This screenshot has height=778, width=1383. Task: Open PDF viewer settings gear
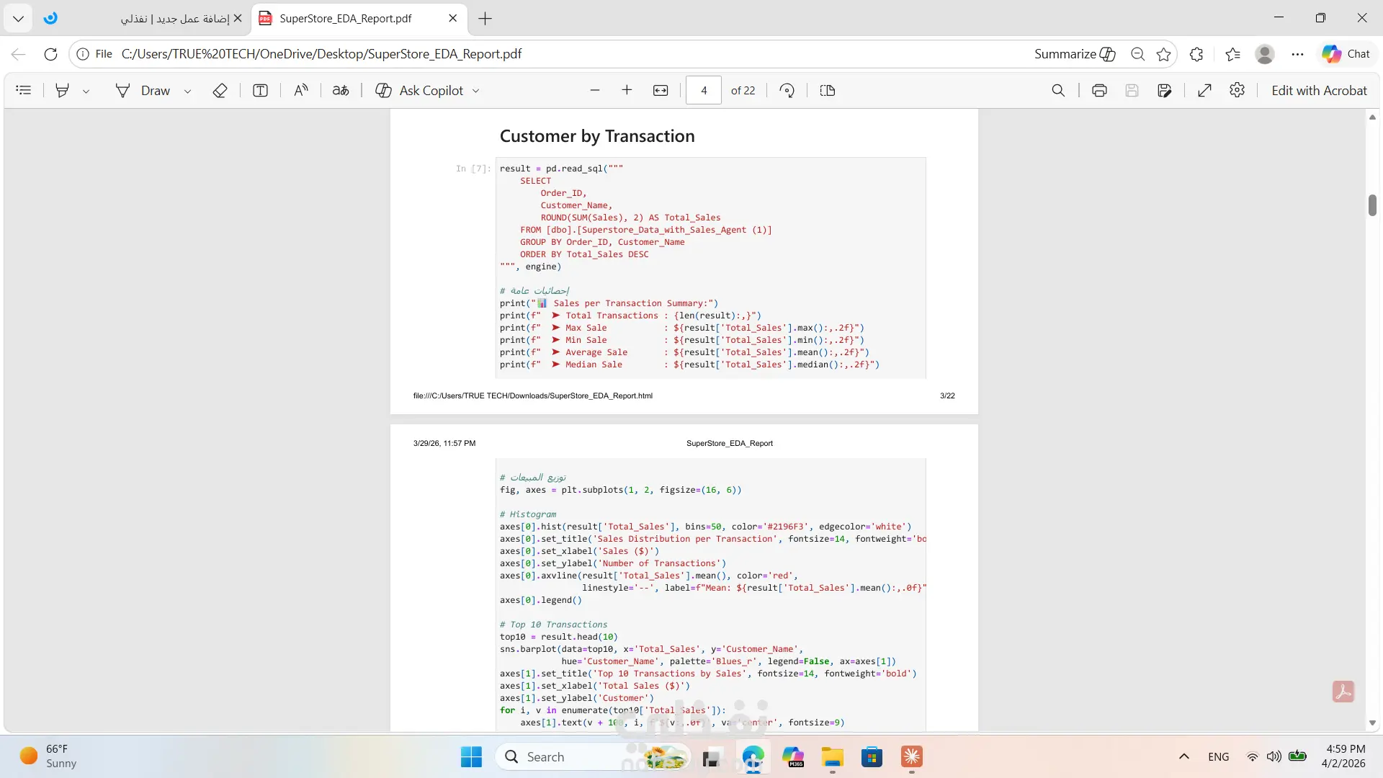(1237, 90)
